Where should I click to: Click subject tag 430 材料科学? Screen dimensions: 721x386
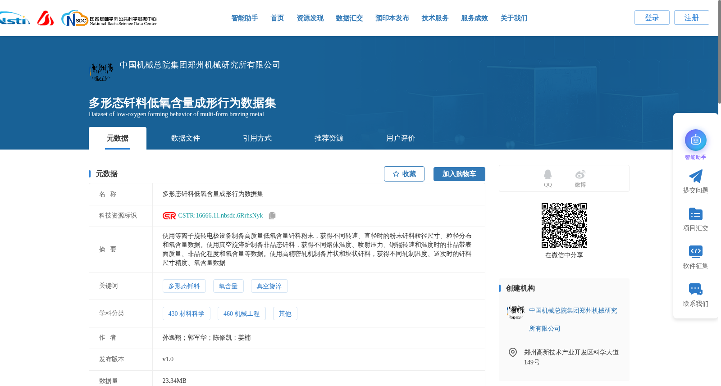tap(187, 313)
